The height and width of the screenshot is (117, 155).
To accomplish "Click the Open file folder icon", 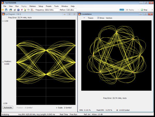I will [3, 10].
